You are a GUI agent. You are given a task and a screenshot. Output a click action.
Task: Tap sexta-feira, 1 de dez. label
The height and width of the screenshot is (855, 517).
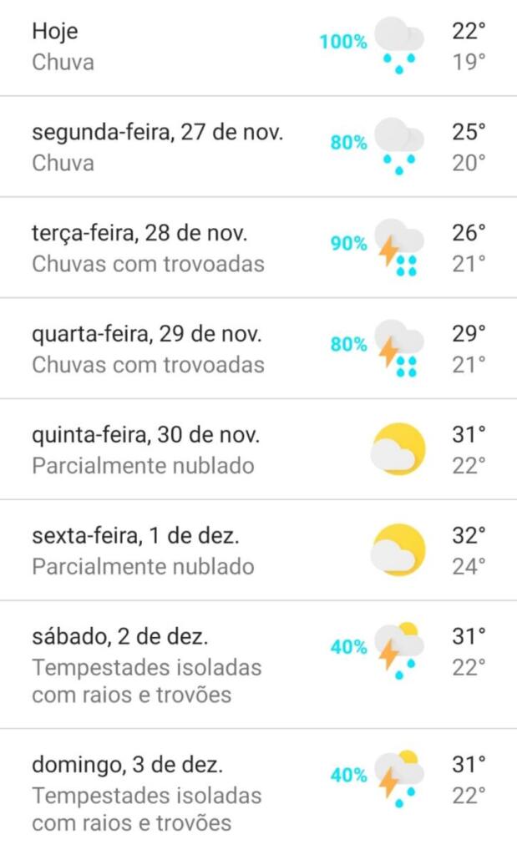(129, 536)
